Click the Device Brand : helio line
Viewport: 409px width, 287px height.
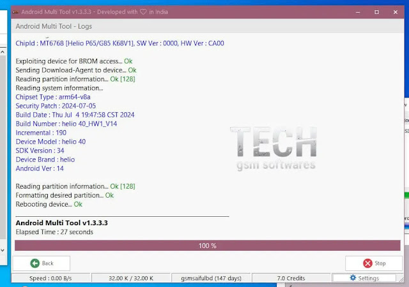[x=45, y=159]
